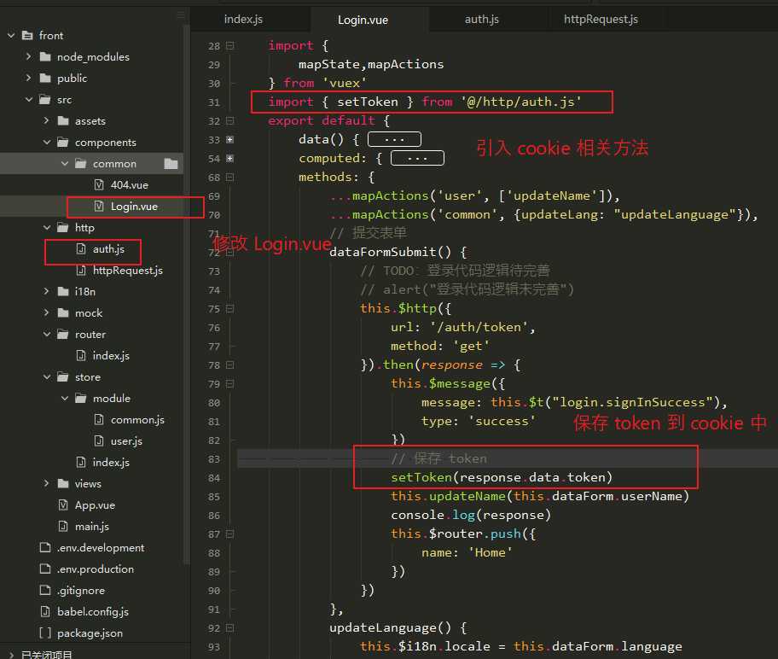The width and height of the screenshot is (778, 659).
Task: Switch to the httpRequest.js editor tab
Action: click(601, 20)
